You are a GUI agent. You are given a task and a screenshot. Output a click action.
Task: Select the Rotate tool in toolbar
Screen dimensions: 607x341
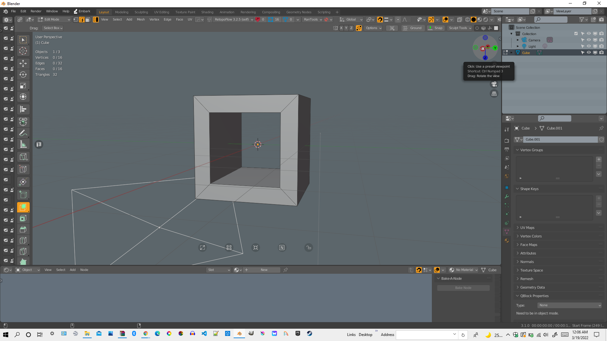23,75
